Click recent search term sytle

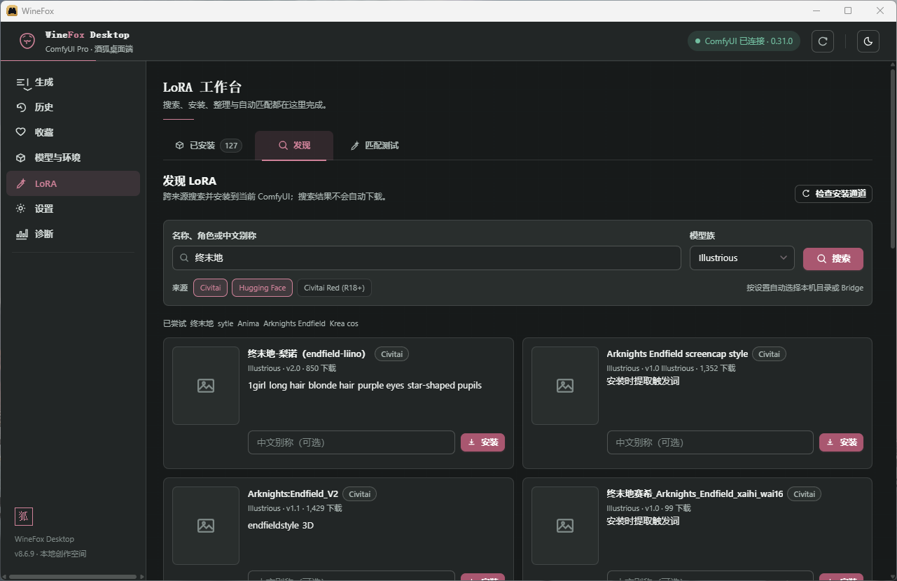tap(225, 323)
